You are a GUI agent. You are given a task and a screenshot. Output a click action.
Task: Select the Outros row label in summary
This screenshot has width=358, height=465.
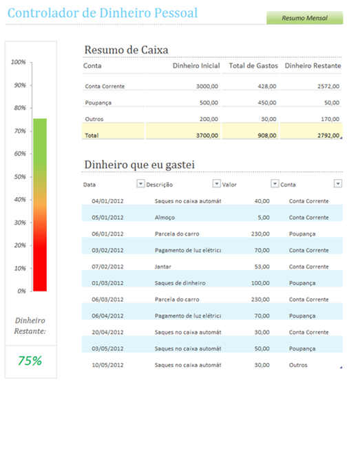tap(94, 119)
